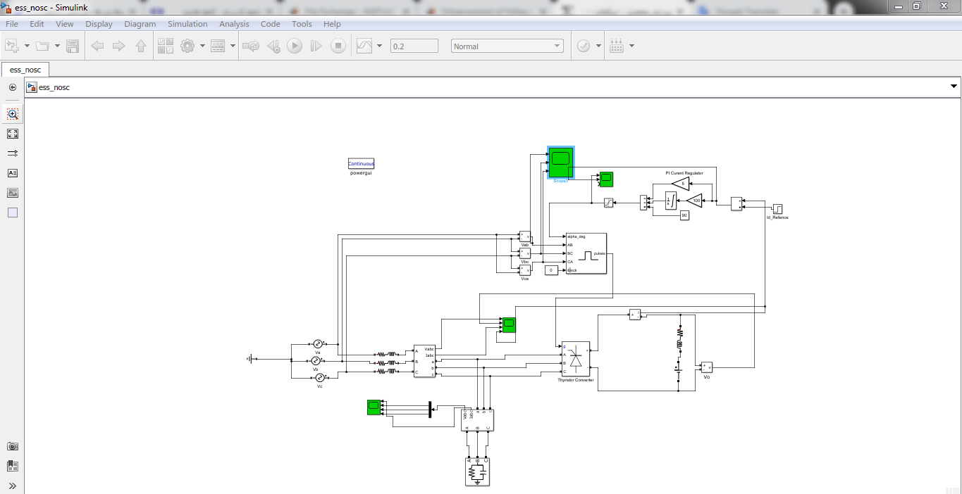This screenshot has width=962, height=494.
Task: Open the Library Browser icon
Action: click(166, 46)
